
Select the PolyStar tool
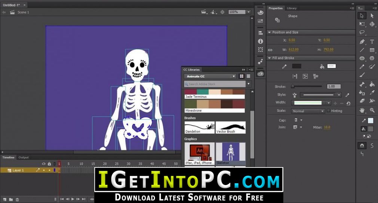(372, 58)
